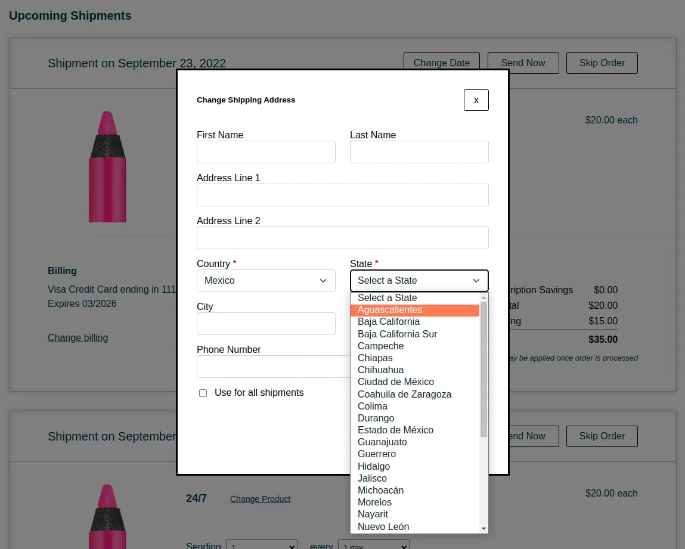Click the Last Name input field

point(419,152)
